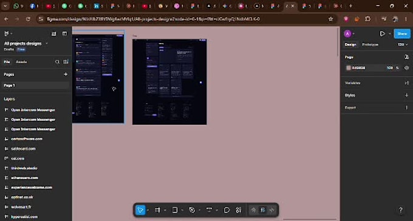
Task: Open file name dropdown chevron
Action: pyautogui.click(x=47, y=44)
